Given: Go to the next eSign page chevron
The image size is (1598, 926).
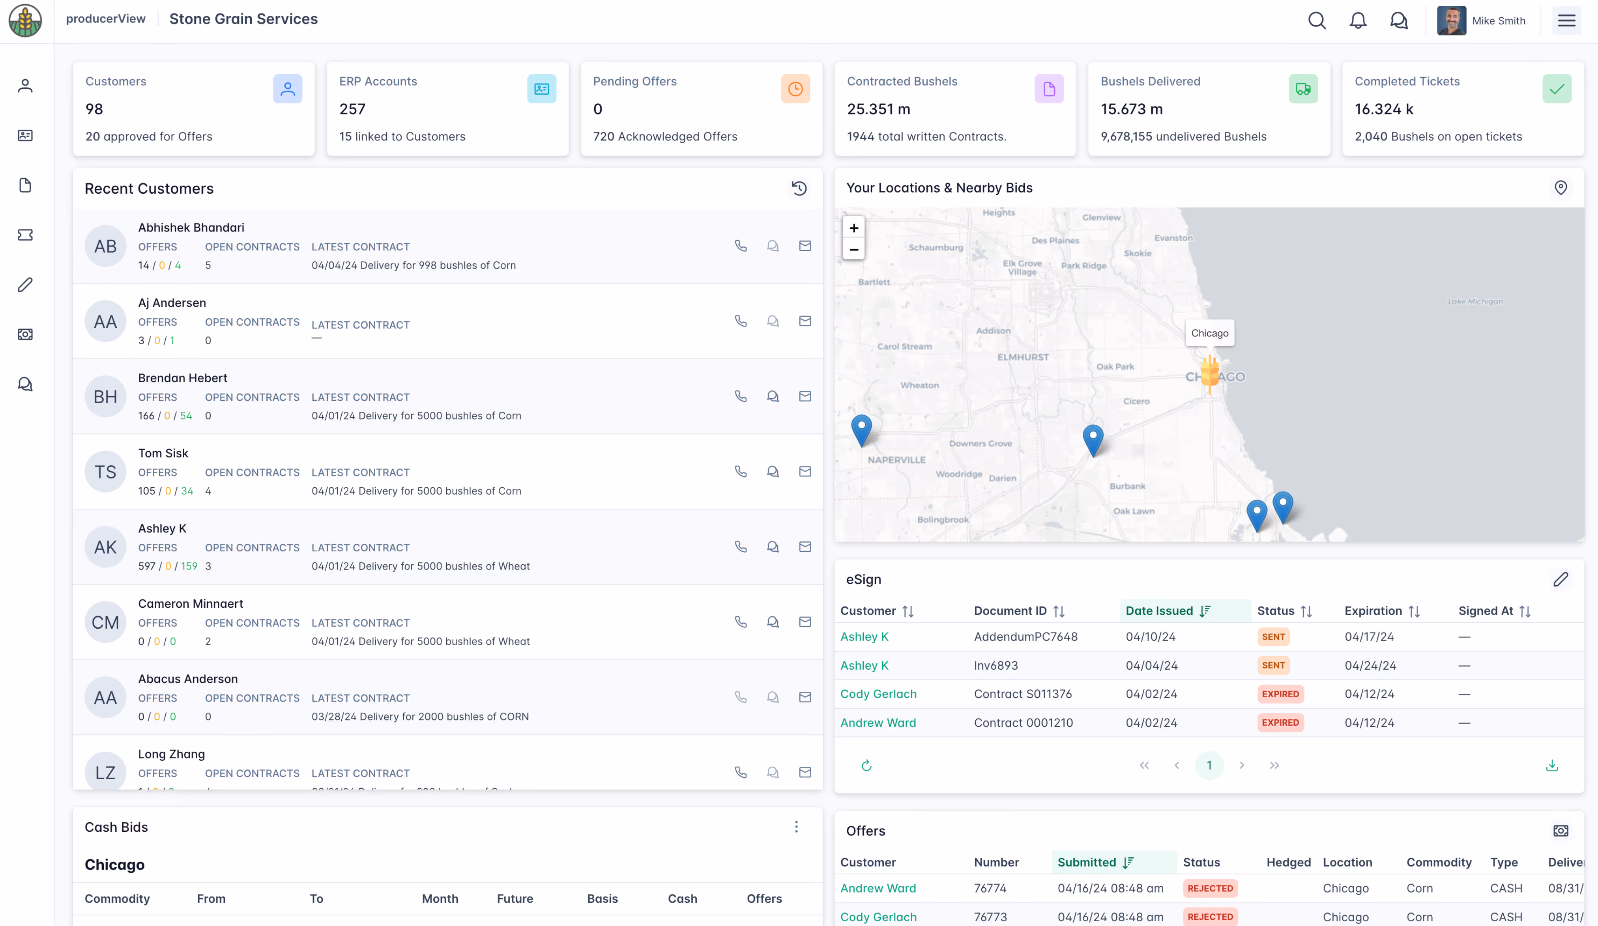Looking at the screenshot, I should click(1242, 765).
